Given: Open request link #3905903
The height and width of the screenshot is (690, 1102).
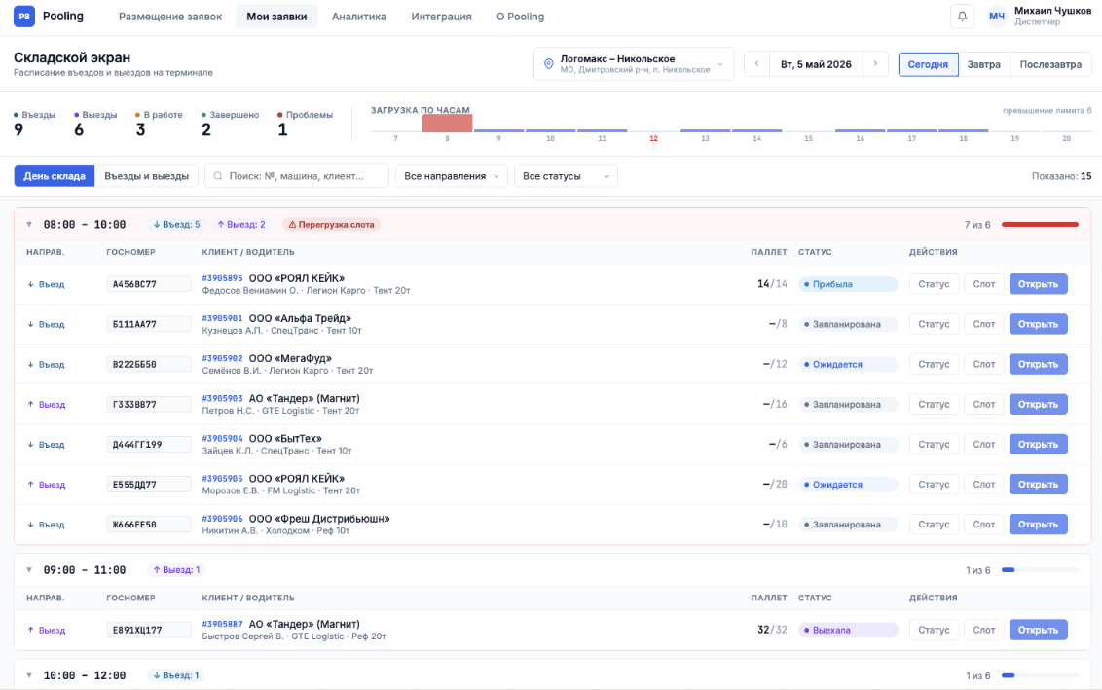Looking at the screenshot, I should [x=222, y=398].
